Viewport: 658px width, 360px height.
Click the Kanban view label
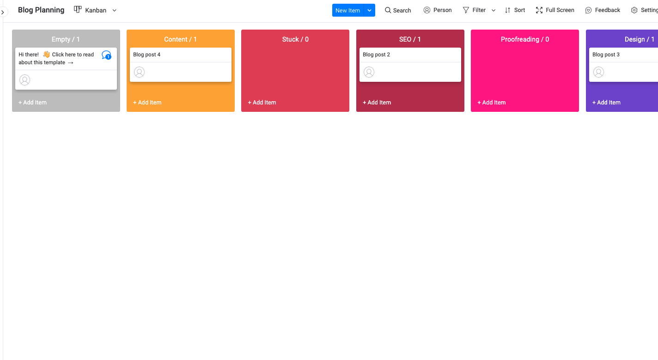pos(96,10)
